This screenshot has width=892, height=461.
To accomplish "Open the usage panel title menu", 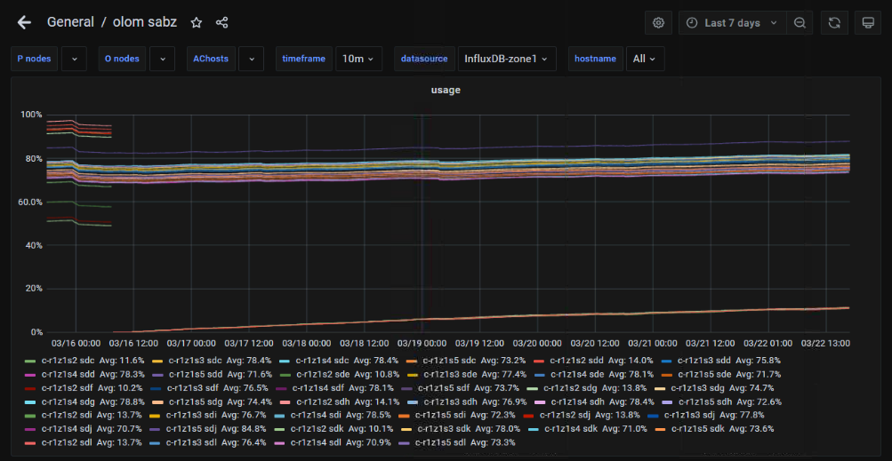I will [446, 90].
